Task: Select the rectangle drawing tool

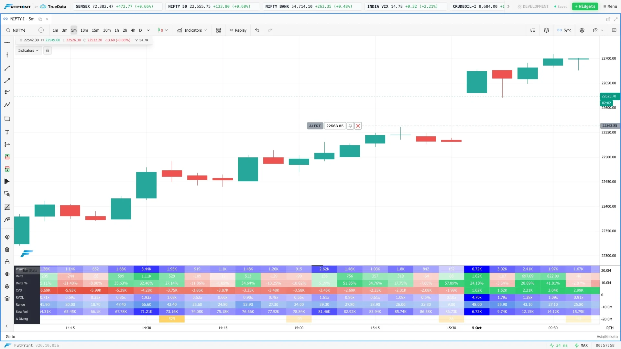Action: [x=7, y=119]
